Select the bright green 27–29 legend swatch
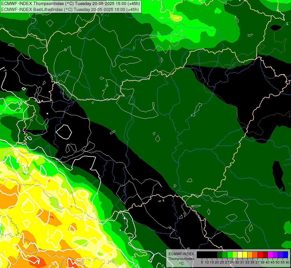Viewport: 291px width, 268px height. pyautogui.click(x=230, y=255)
